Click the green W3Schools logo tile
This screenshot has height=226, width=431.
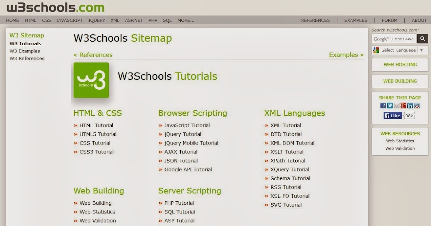[x=91, y=80]
